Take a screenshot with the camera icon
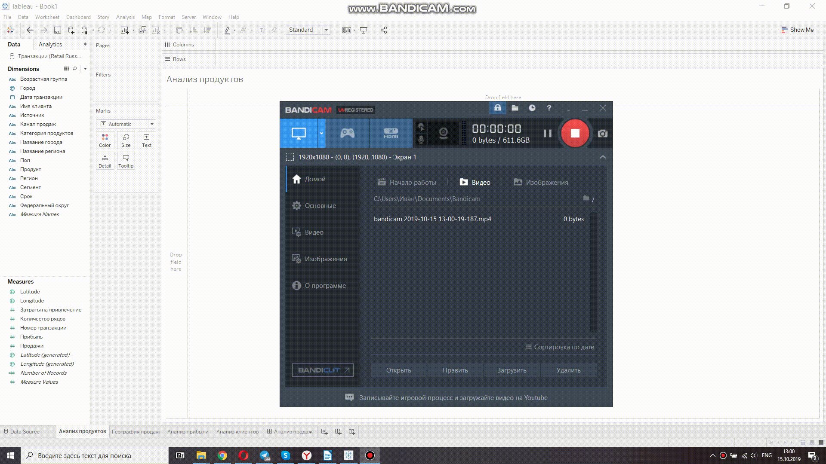The width and height of the screenshot is (826, 464). (602, 134)
